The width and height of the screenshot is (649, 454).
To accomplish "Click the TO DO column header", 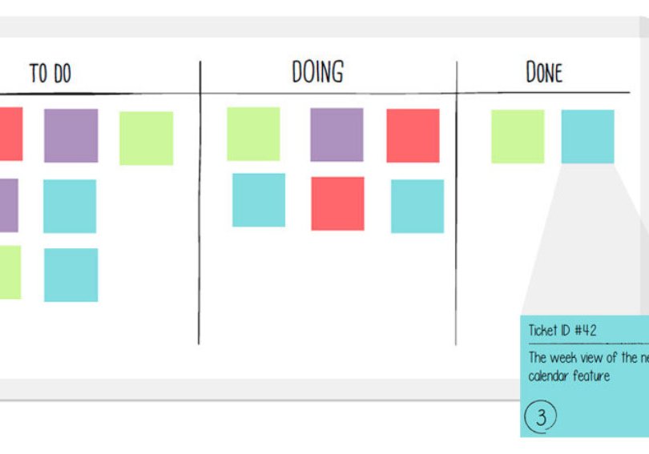I will click(50, 74).
